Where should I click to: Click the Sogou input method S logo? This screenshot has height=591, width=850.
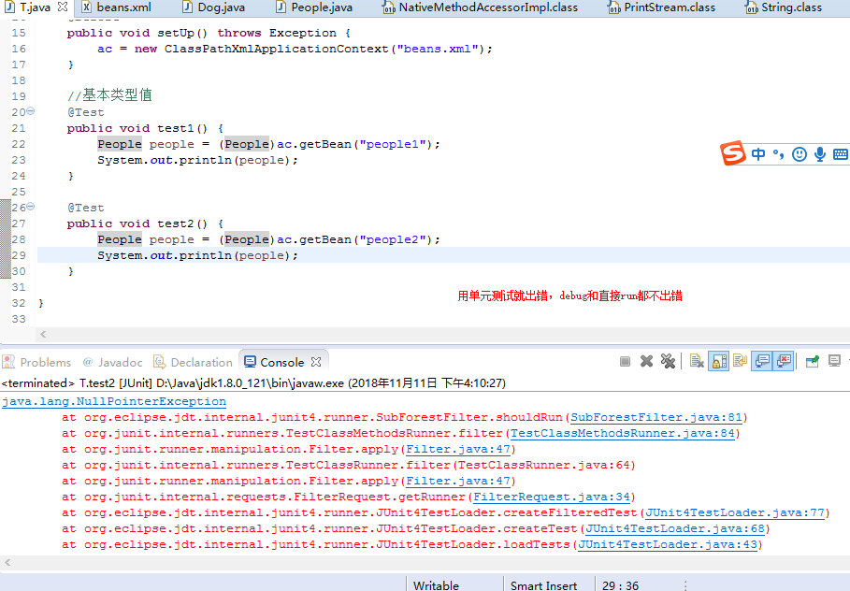(x=732, y=153)
